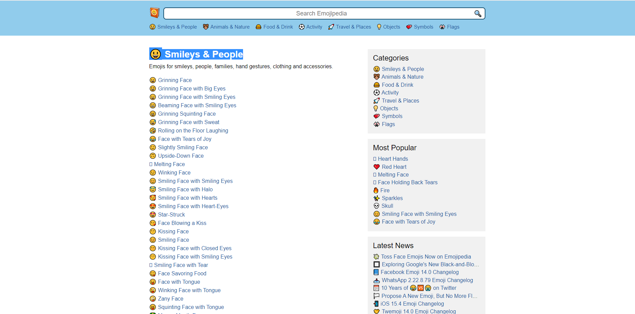Image resolution: width=635 pixels, height=314 pixels.
Task: Open the Rolling on the Floor Laughing link
Action: (193, 130)
